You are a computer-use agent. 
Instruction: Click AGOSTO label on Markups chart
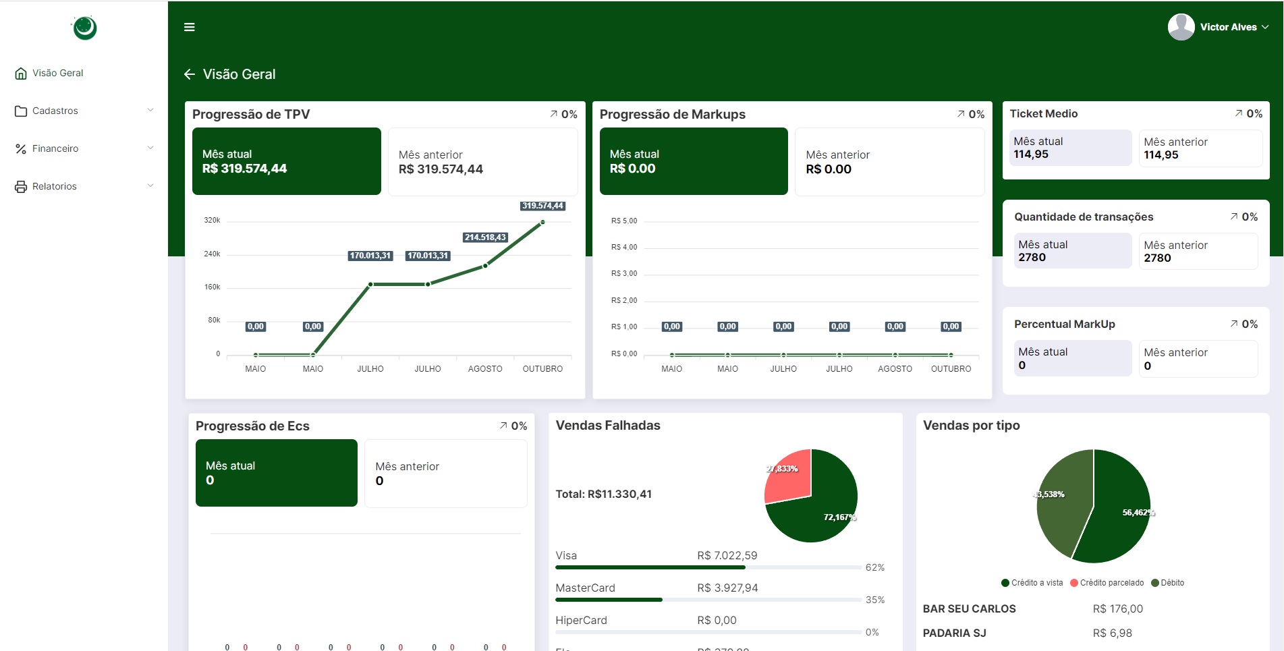[x=895, y=369]
